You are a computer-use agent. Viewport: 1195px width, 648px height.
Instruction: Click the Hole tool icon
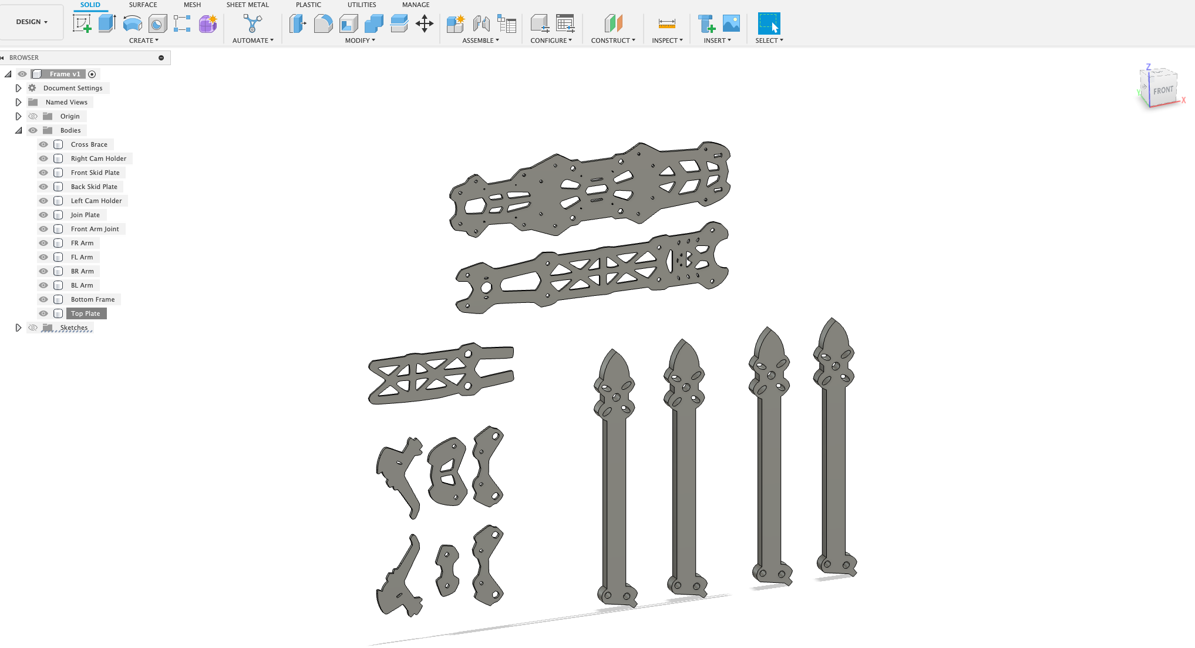pos(157,23)
